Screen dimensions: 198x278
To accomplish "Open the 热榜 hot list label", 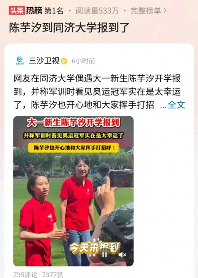I will tap(34, 11).
